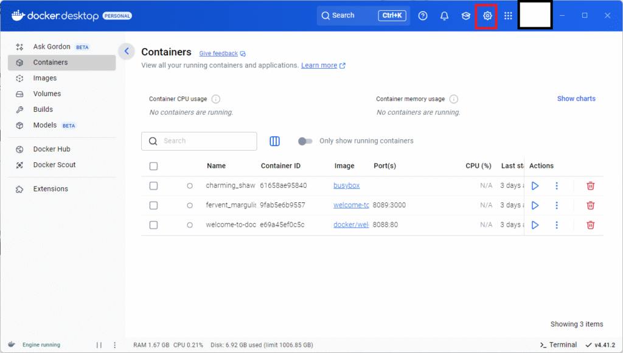This screenshot has height=353, width=623.
Task: Click the v4.41.2 version indicator
Action: pos(600,344)
